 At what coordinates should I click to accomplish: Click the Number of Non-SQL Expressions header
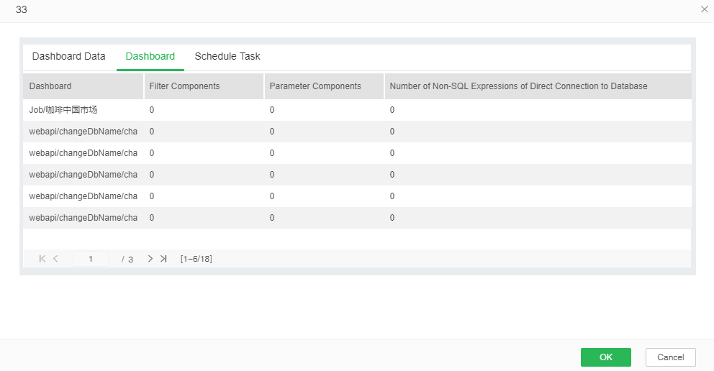pos(538,86)
